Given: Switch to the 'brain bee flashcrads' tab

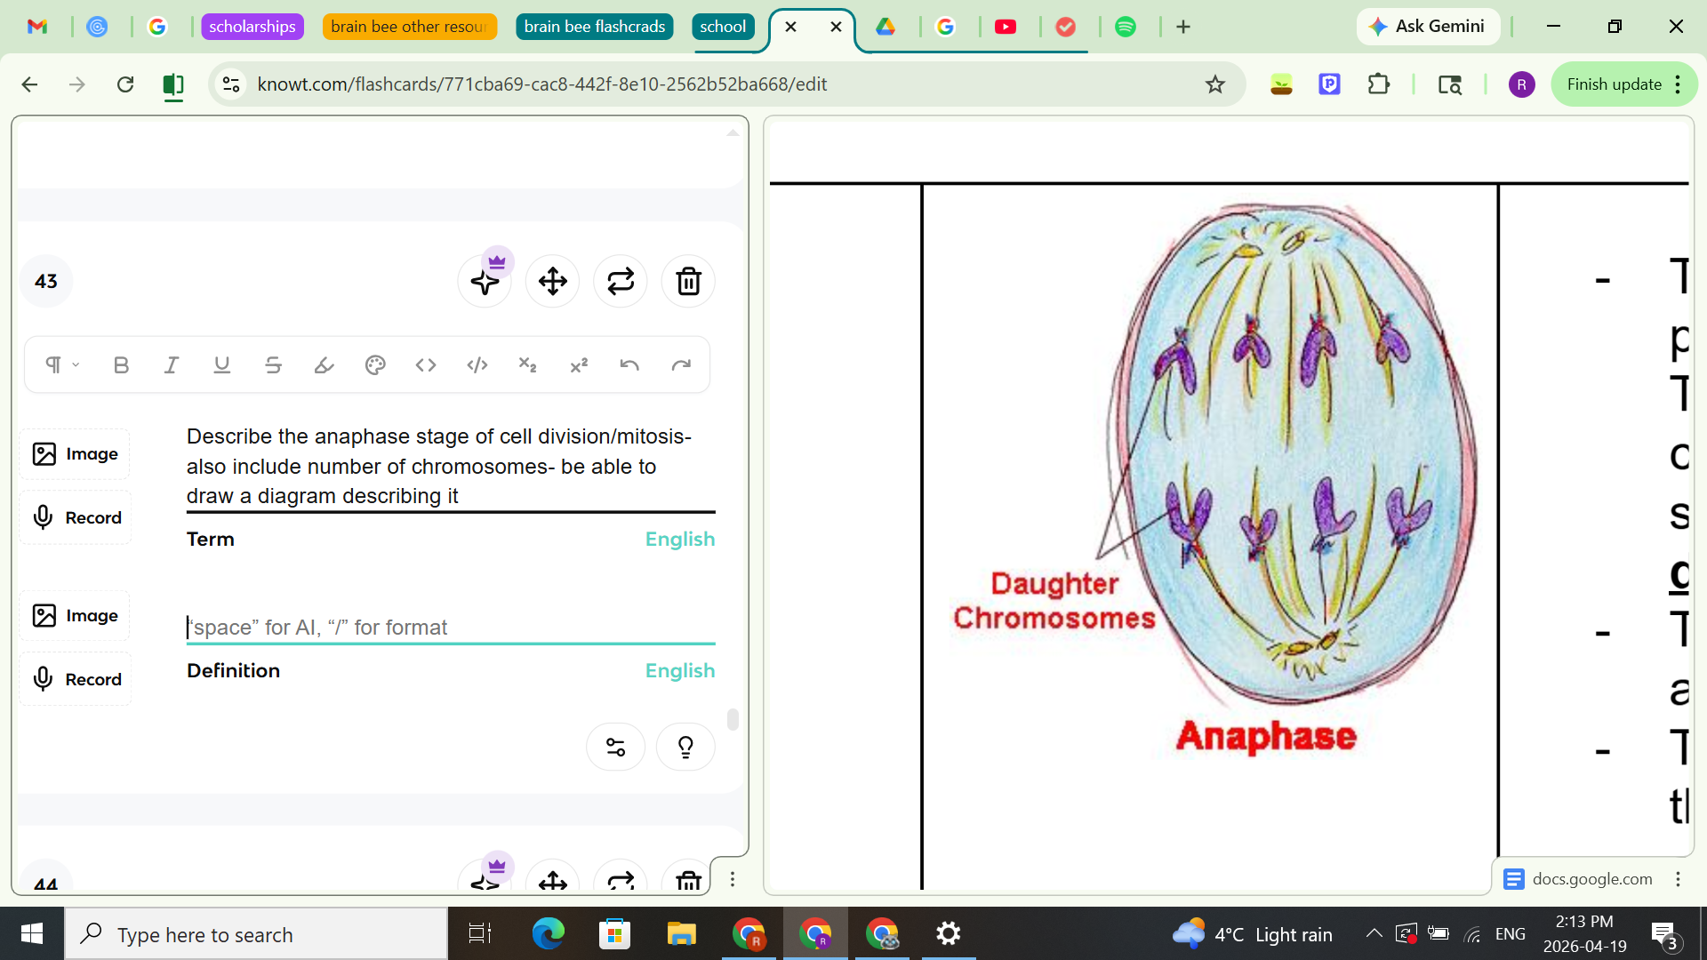Looking at the screenshot, I should click(594, 27).
